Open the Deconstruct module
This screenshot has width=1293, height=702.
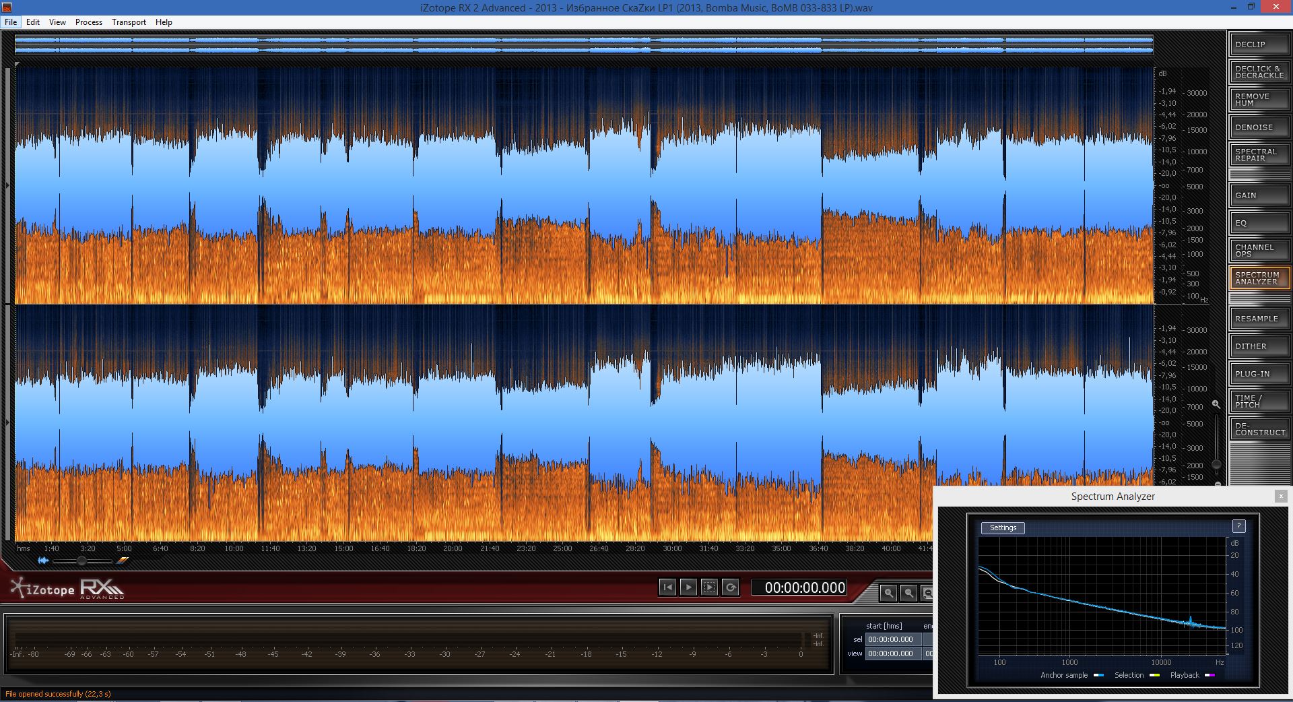pyautogui.click(x=1259, y=429)
